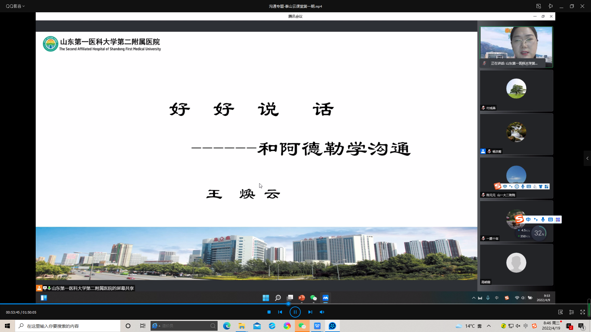The image size is (591, 332).
Task: Click the 造价员 search bar on taskbar
Action: (x=184, y=326)
